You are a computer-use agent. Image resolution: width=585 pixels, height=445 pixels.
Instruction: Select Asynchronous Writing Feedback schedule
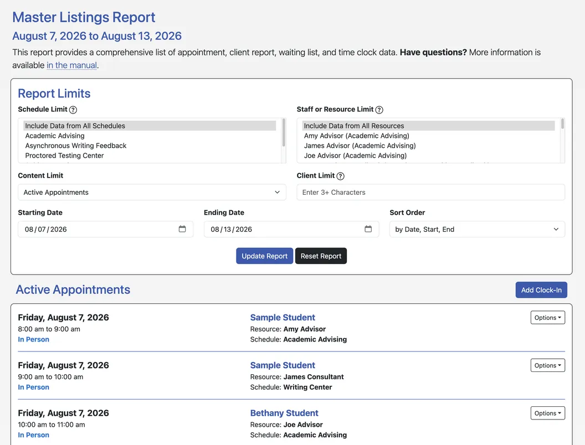[x=150, y=146]
